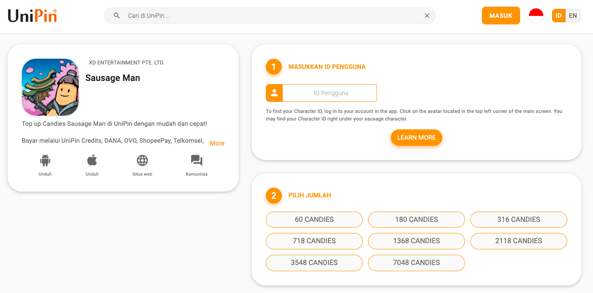This screenshot has width=593, height=293.
Task: Open the Apple download icon
Action: pos(92,161)
